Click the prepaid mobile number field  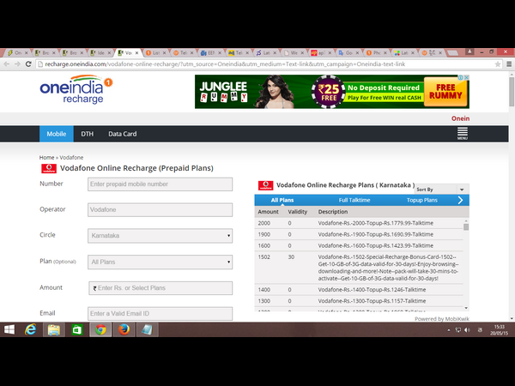click(160, 184)
